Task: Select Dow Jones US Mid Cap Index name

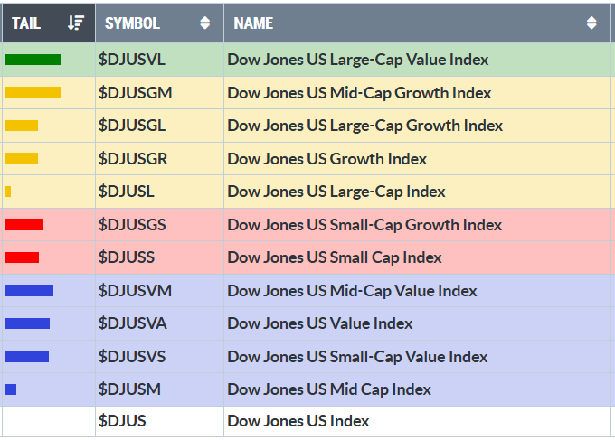Action: (329, 389)
